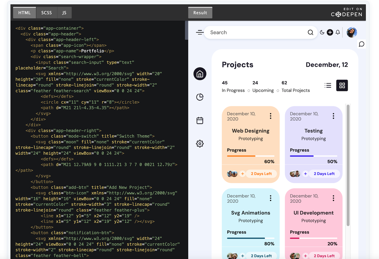Open more options on Testing card
This screenshot has width=379, height=259.
tap(333, 116)
